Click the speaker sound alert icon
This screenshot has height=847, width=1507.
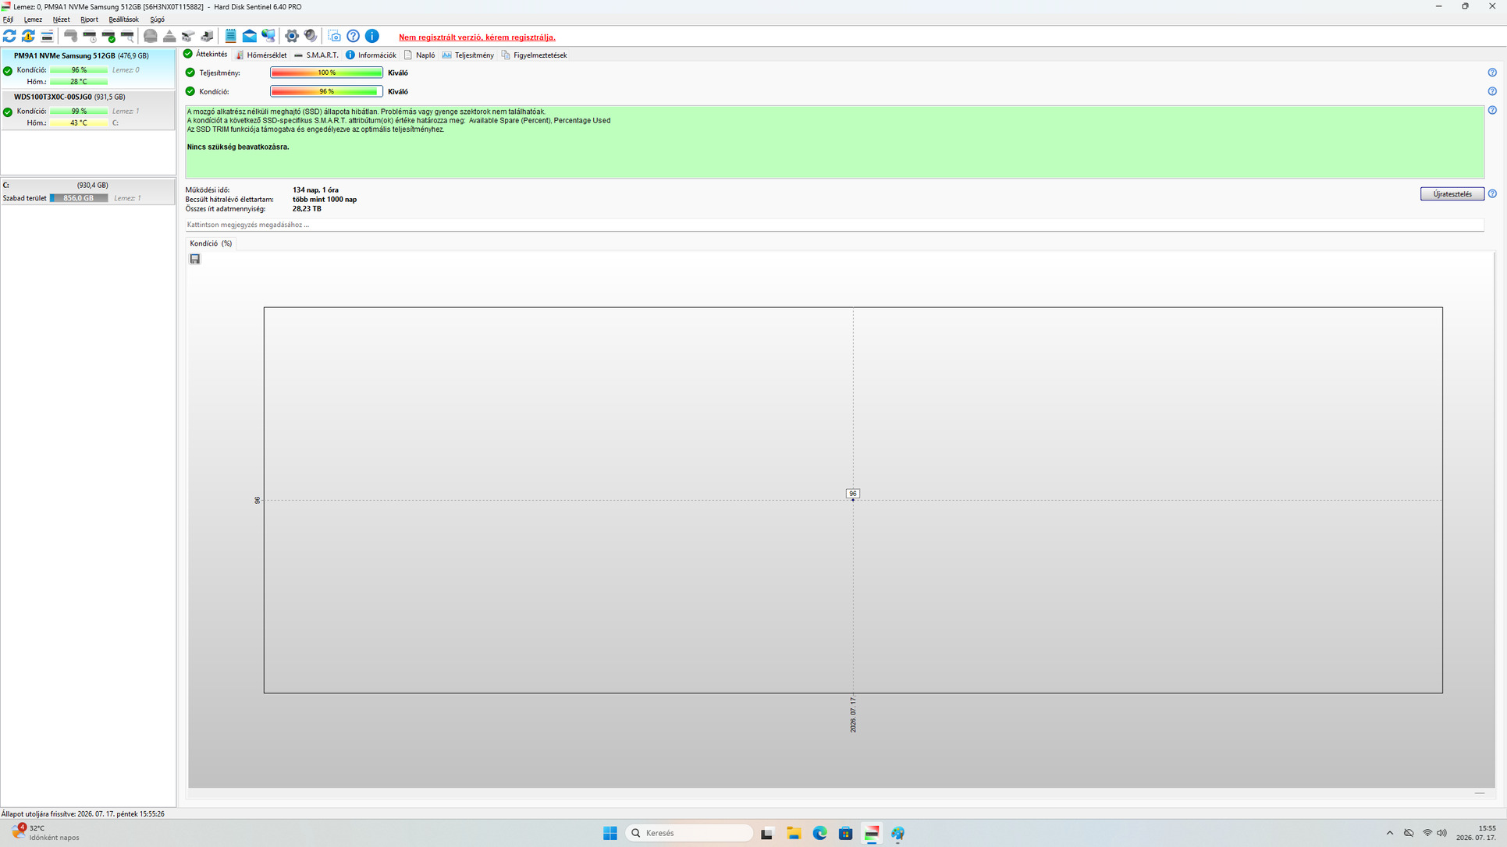311,36
